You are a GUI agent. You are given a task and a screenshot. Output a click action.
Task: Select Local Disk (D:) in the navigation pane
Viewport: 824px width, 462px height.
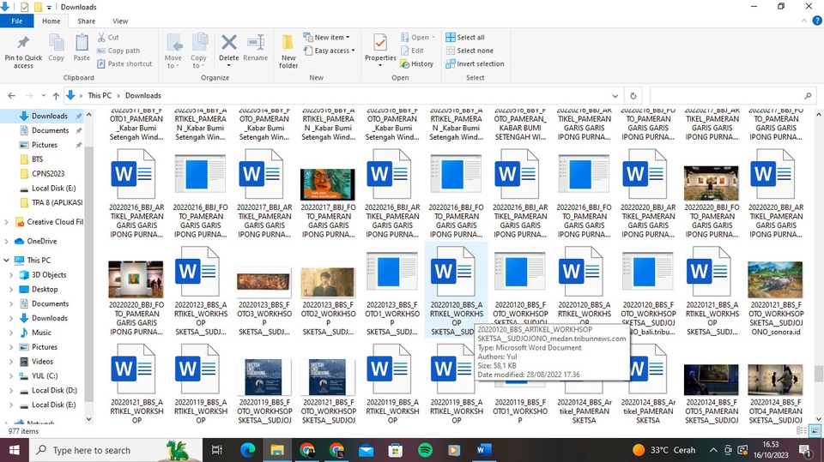[x=53, y=391]
